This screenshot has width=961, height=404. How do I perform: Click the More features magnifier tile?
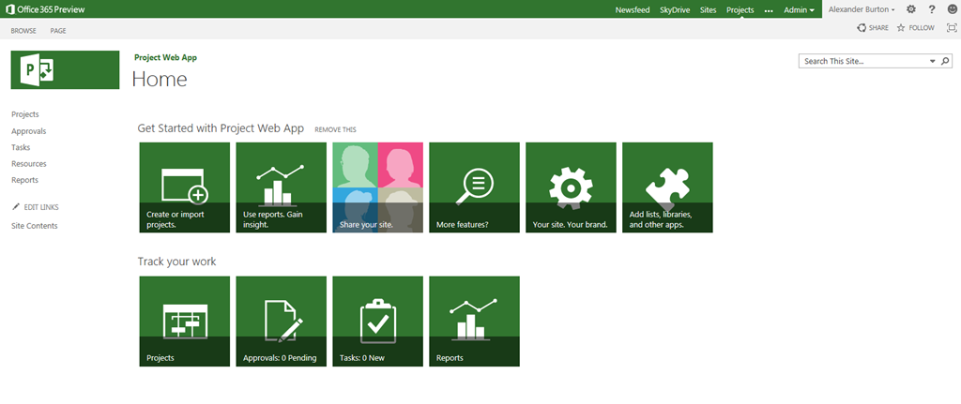click(474, 187)
